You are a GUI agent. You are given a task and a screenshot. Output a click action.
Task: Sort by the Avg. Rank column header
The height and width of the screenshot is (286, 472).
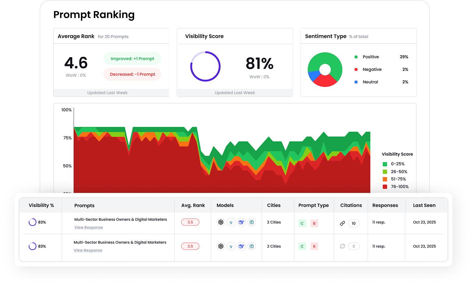(x=193, y=205)
